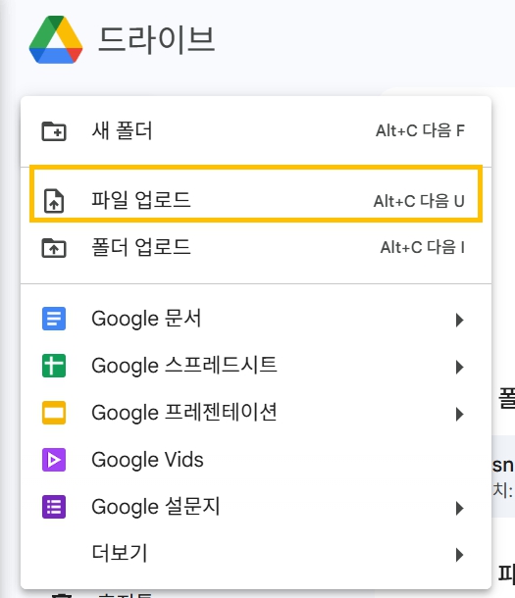Select the Google Vids menu entry
Screen dimensions: 515x598
pos(256,460)
